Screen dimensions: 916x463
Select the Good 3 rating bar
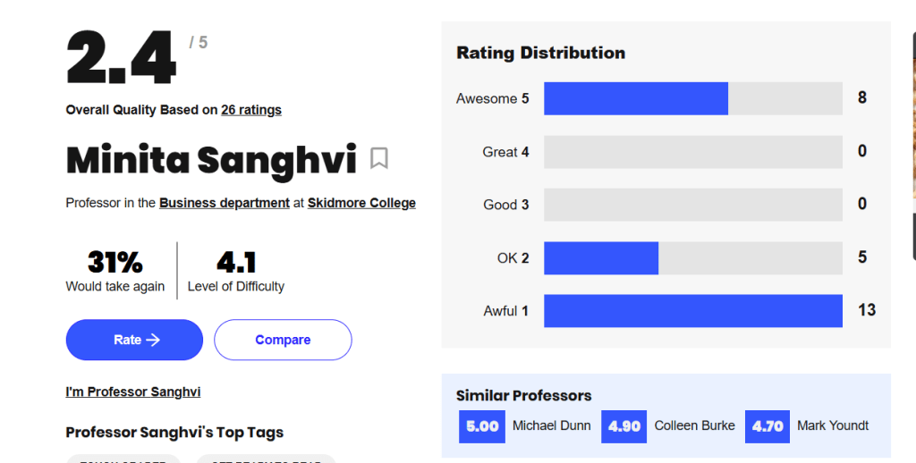(x=692, y=205)
